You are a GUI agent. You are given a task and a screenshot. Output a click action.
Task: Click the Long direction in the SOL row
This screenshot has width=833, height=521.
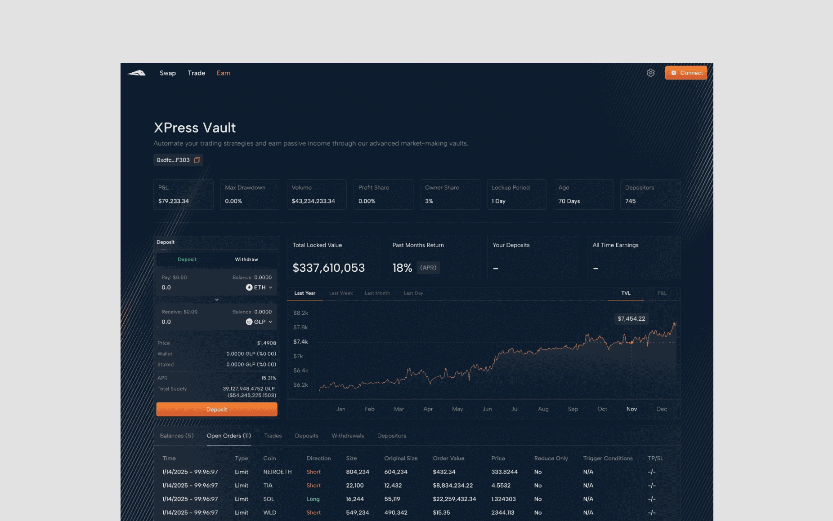(x=313, y=499)
